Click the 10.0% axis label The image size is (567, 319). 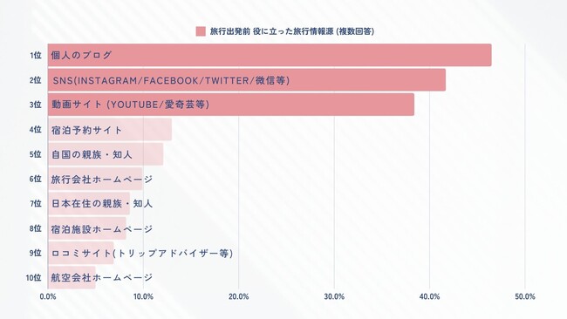pyautogui.click(x=143, y=296)
